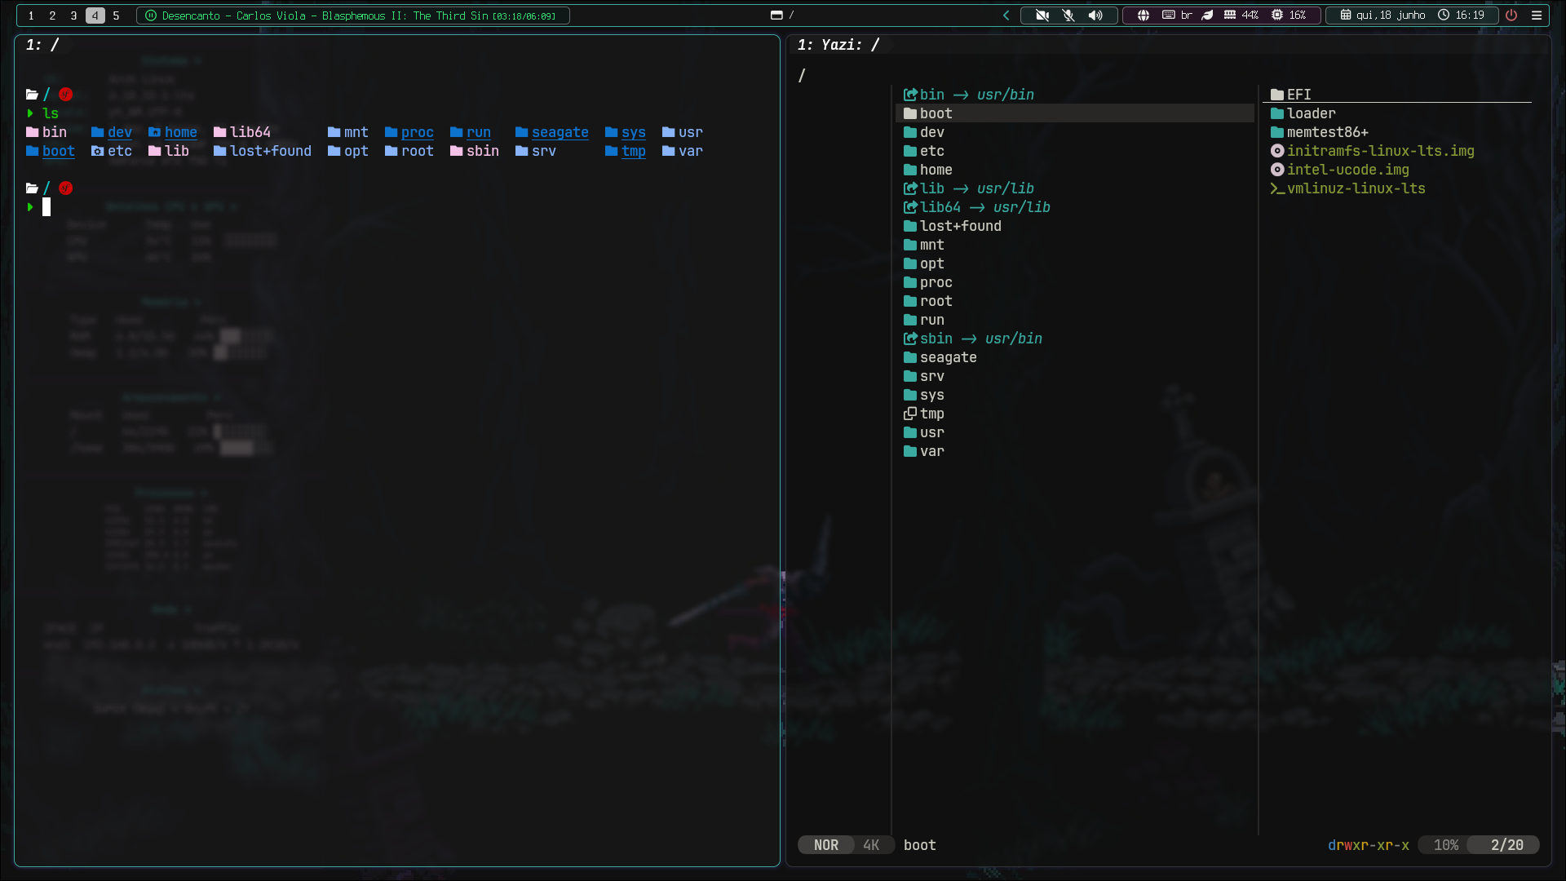Open the network globe icon

[1144, 15]
